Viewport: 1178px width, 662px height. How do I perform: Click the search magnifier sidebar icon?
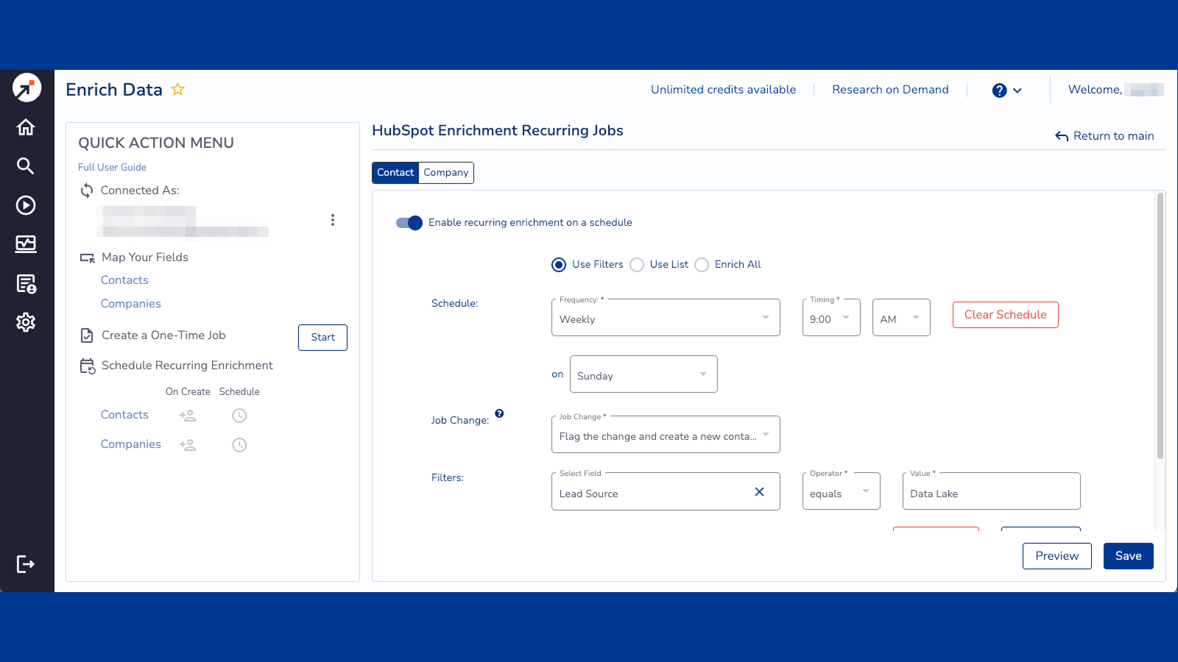coord(26,166)
